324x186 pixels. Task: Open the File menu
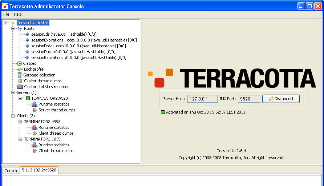[x=6, y=14]
